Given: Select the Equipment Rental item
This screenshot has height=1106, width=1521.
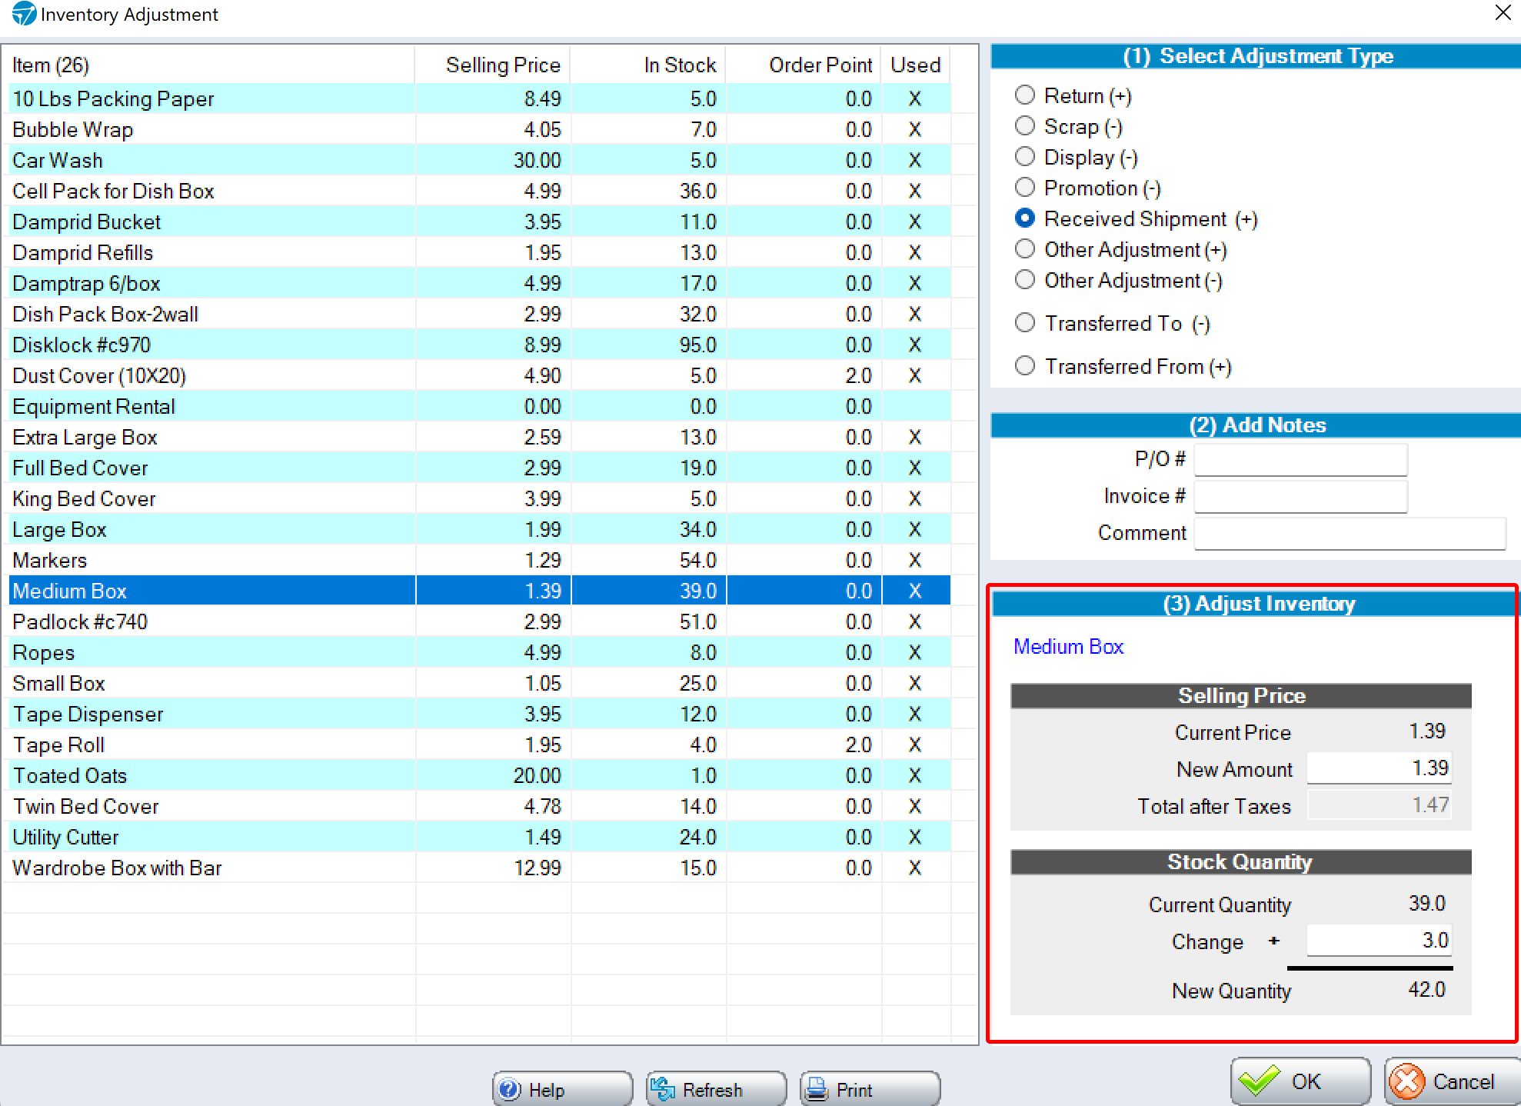Looking at the screenshot, I should coord(480,406).
